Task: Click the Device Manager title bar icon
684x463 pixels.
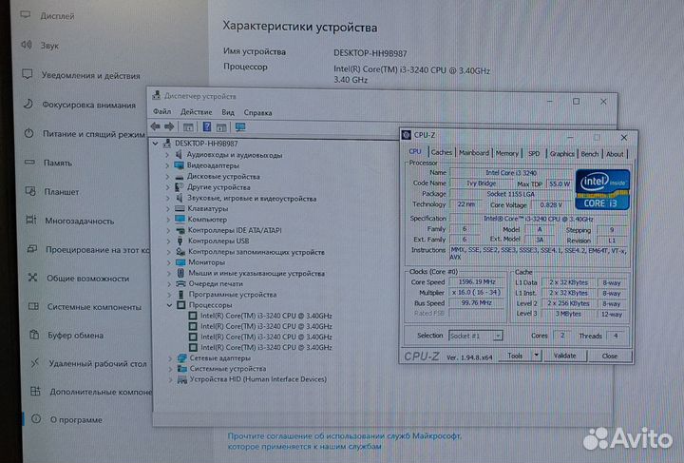Action: pos(156,96)
